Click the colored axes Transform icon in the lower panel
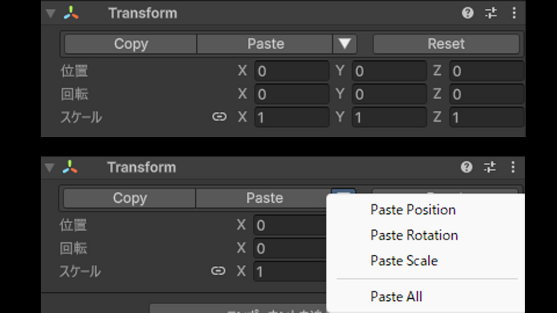This screenshot has width=557, height=313. point(70,167)
